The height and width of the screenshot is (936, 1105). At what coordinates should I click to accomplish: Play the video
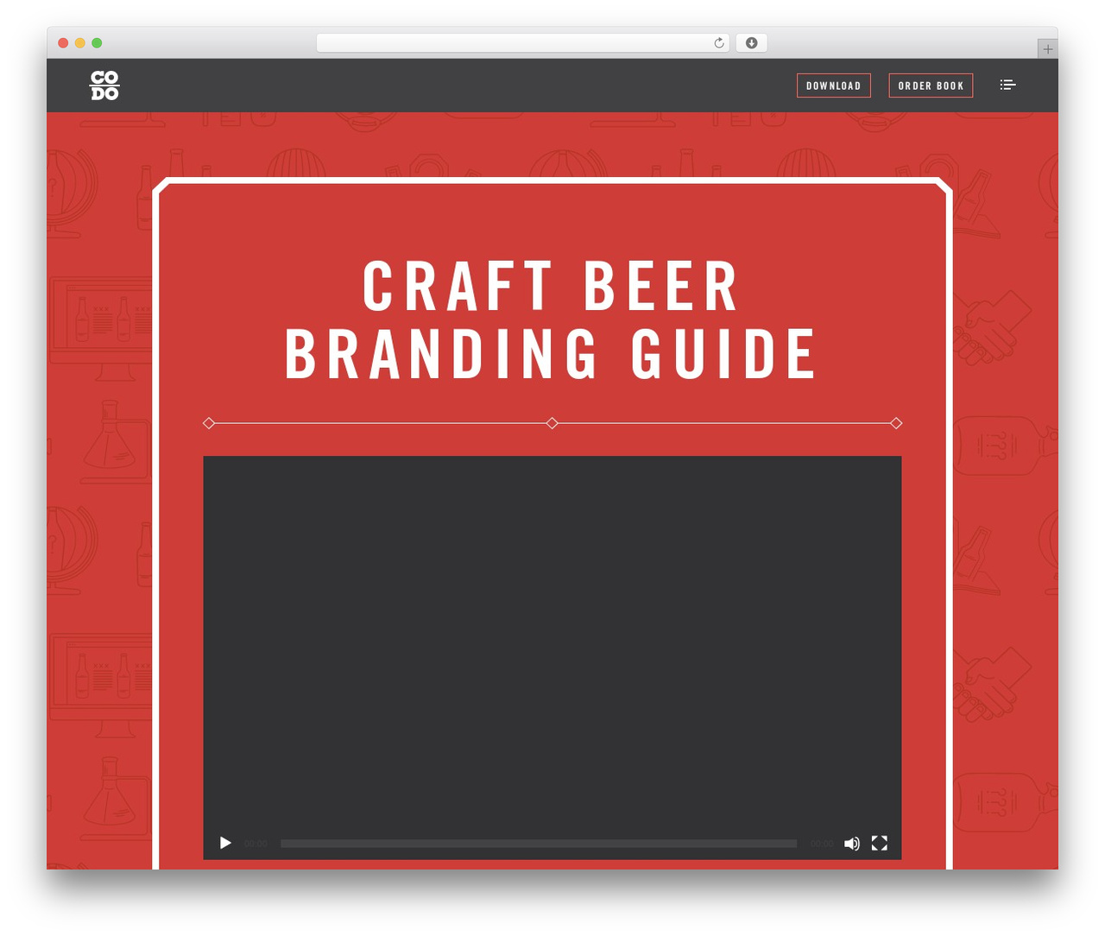click(x=225, y=843)
